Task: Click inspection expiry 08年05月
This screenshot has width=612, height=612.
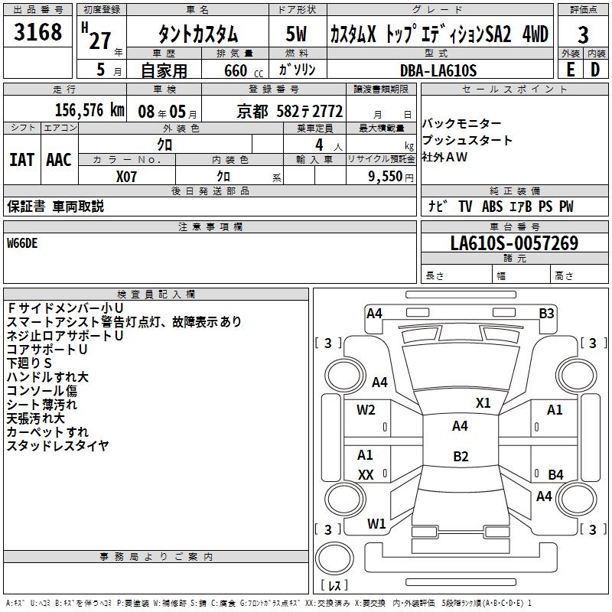Action: pyautogui.click(x=168, y=112)
